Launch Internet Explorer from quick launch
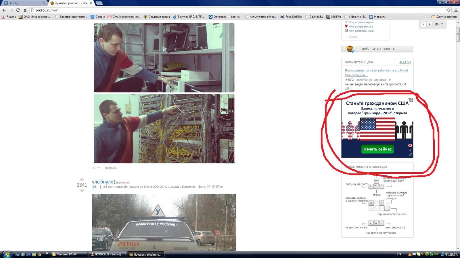 coord(23,254)
